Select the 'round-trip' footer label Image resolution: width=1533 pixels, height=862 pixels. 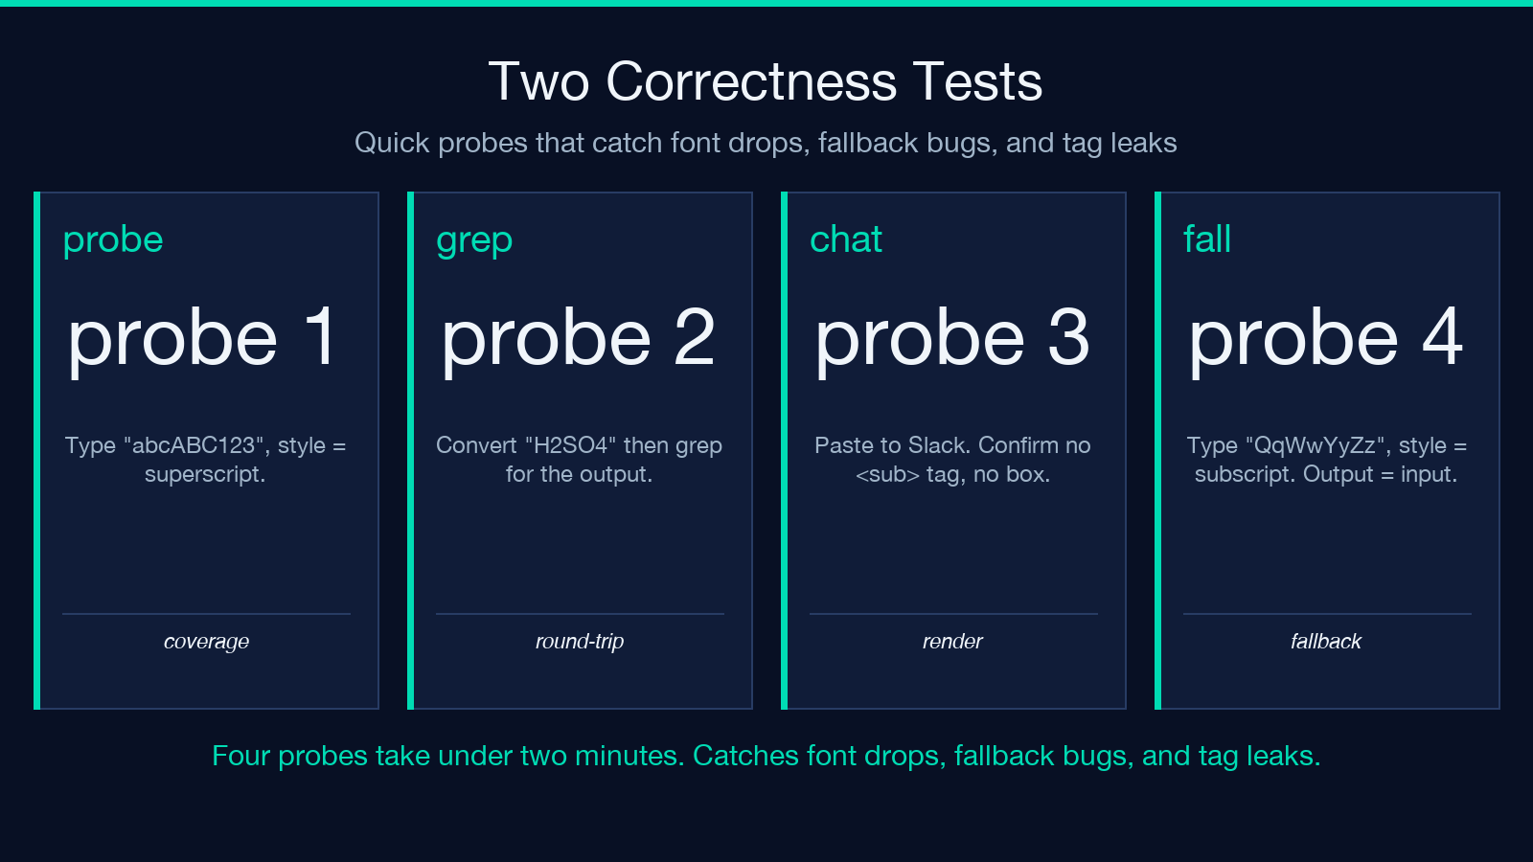pyautogui.click(x=580, y=642)
